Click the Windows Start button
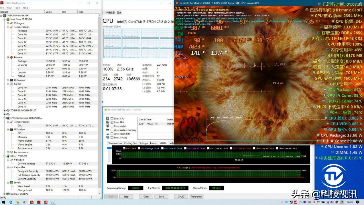The width and height of the screenshot is (364, 205). (3, 202)
